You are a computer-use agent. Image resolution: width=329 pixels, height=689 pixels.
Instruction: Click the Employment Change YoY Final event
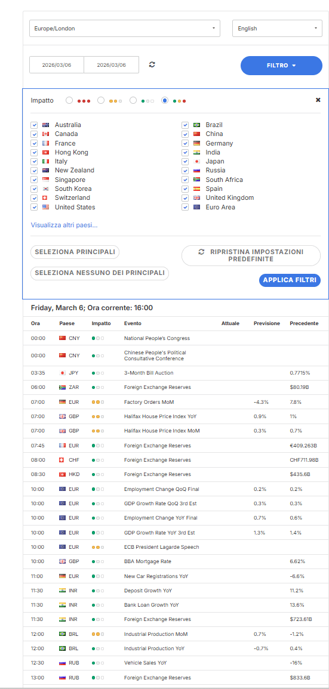tap(161, 518)
